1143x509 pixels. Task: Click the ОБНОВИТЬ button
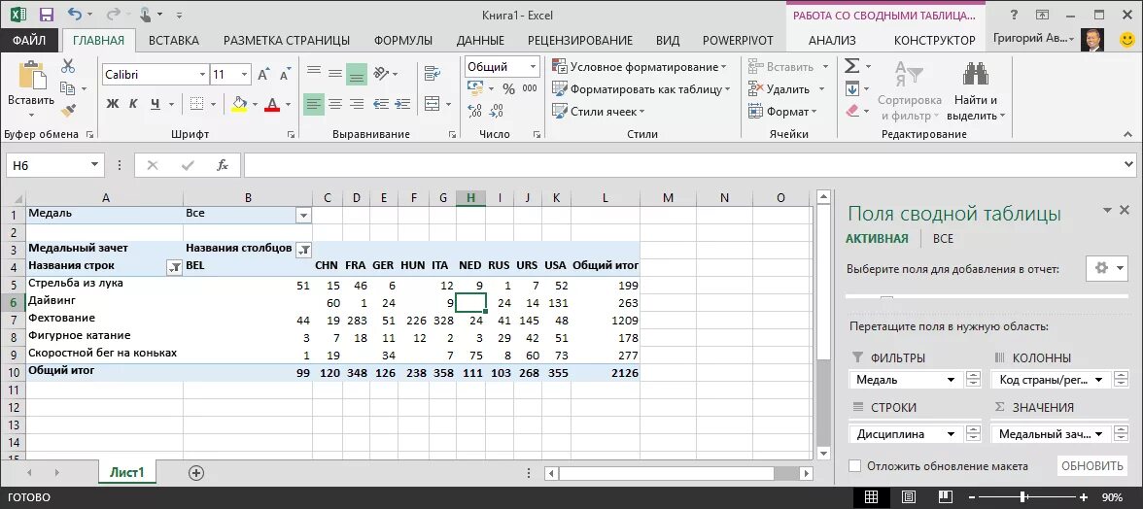coord(1092,466)
